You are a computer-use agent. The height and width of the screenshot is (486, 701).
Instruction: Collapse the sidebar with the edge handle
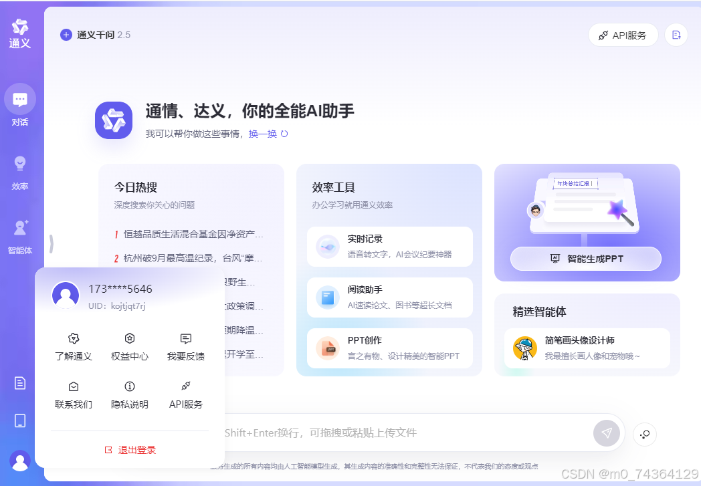pyautogui.click(x=52, y=244)
